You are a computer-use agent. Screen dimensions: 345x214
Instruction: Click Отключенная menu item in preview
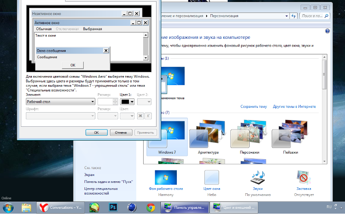(x=67, y=29)
